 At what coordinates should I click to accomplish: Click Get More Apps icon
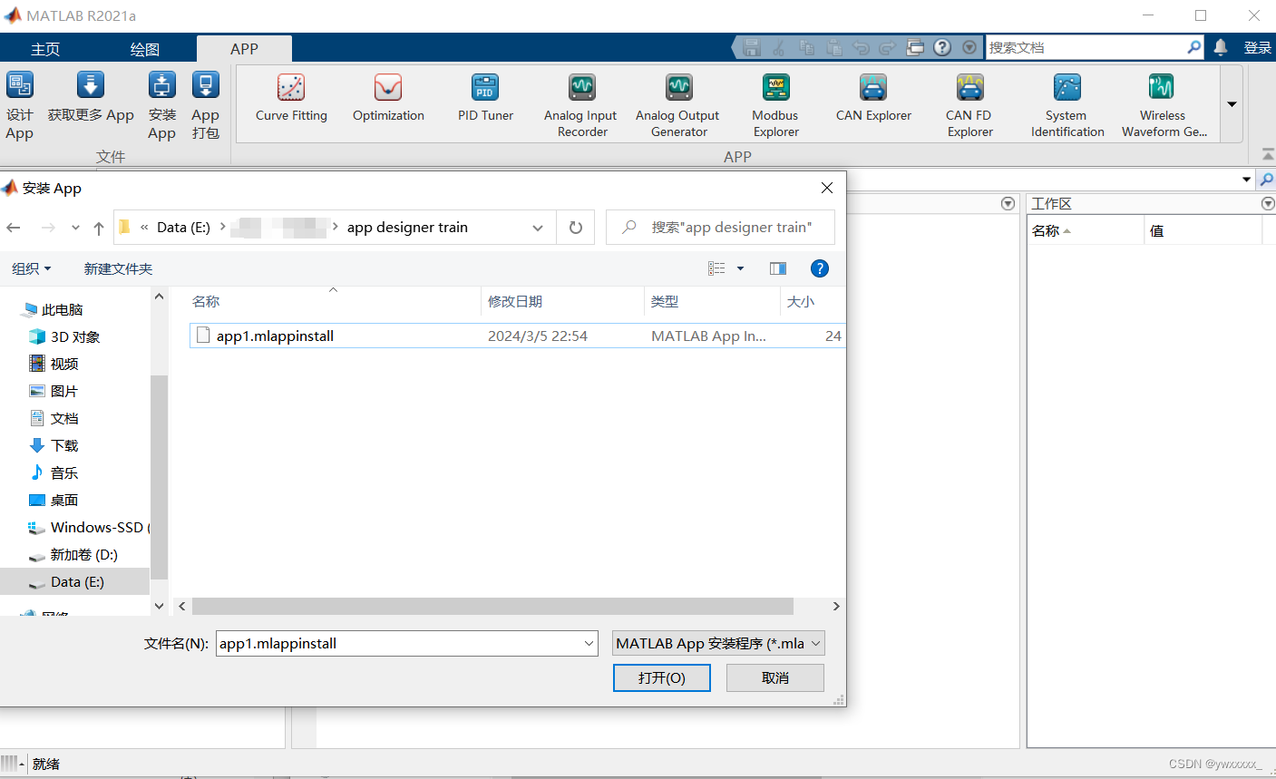tap(91, 85)
